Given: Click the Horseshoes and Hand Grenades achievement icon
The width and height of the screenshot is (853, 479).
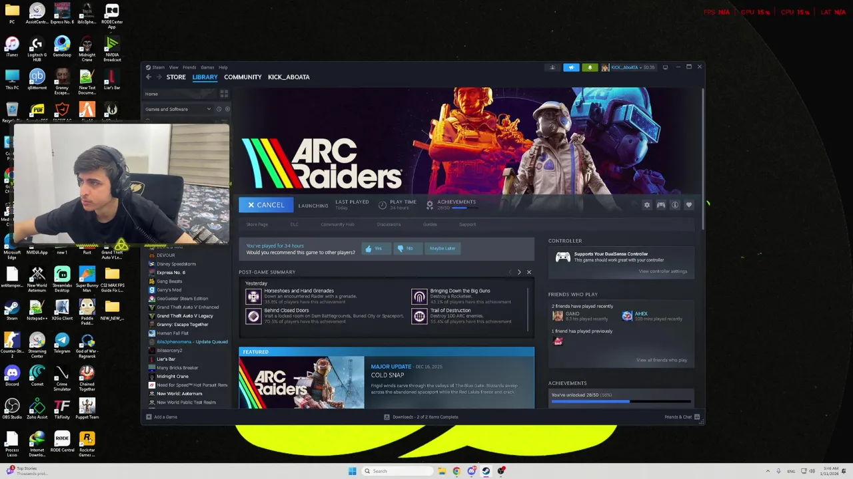Looking at the screenshot, I should pyautogui.click(x=253, y=297).
